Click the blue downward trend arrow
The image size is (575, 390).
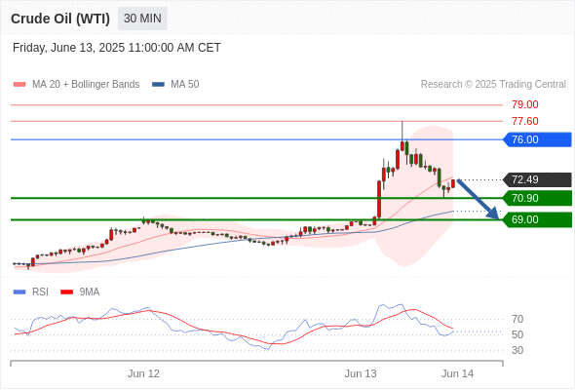[x=479, y=199]
